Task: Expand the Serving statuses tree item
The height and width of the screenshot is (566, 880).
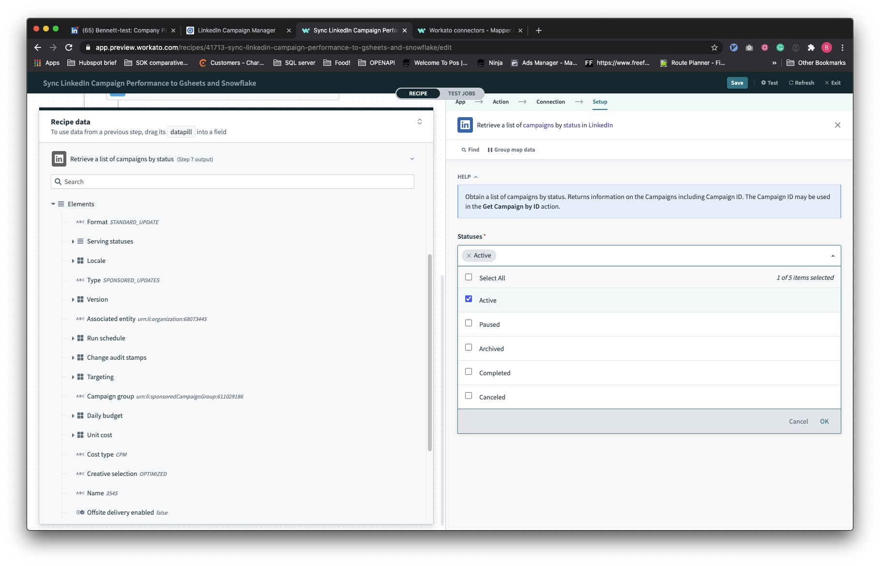Action: 73,242
